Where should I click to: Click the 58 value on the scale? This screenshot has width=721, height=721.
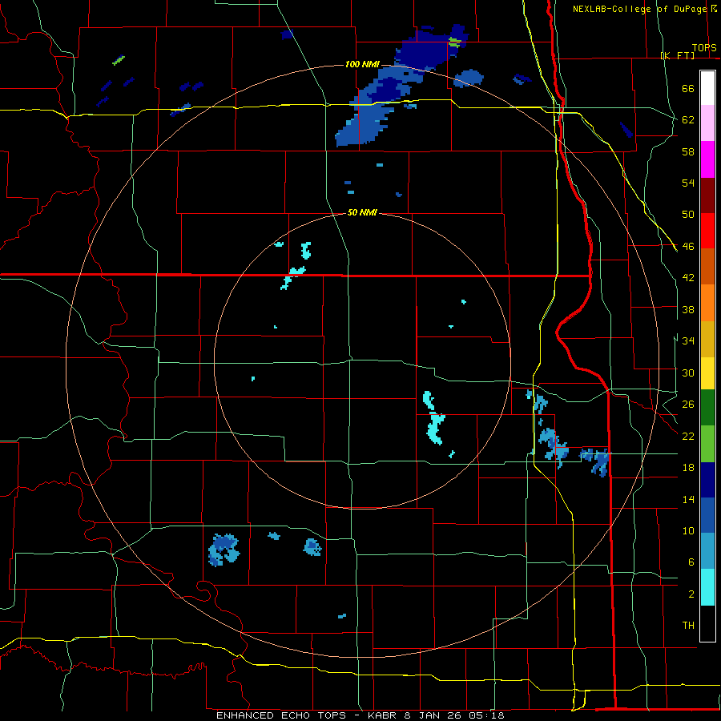(x=688, y=151)
